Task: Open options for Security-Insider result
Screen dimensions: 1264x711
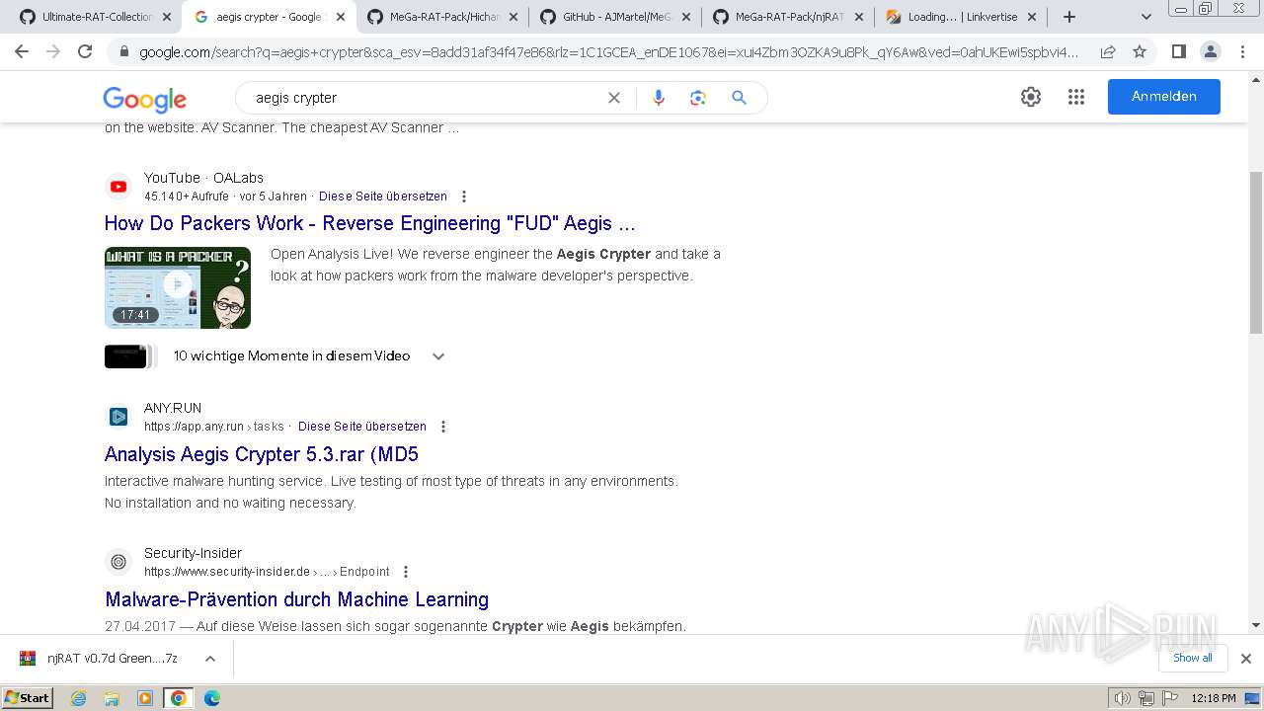Action: coord(406,572)
